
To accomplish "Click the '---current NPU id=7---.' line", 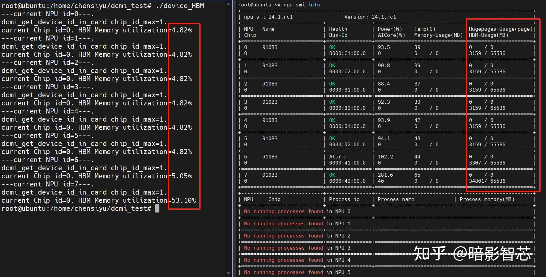I will pyautogui.click(x=48, y=184).
